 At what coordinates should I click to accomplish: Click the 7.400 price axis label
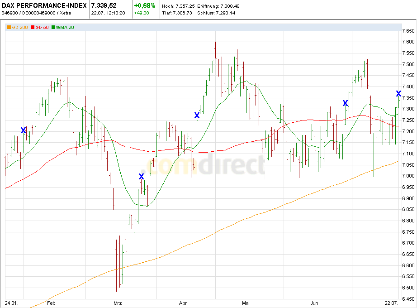coord(408,87)
